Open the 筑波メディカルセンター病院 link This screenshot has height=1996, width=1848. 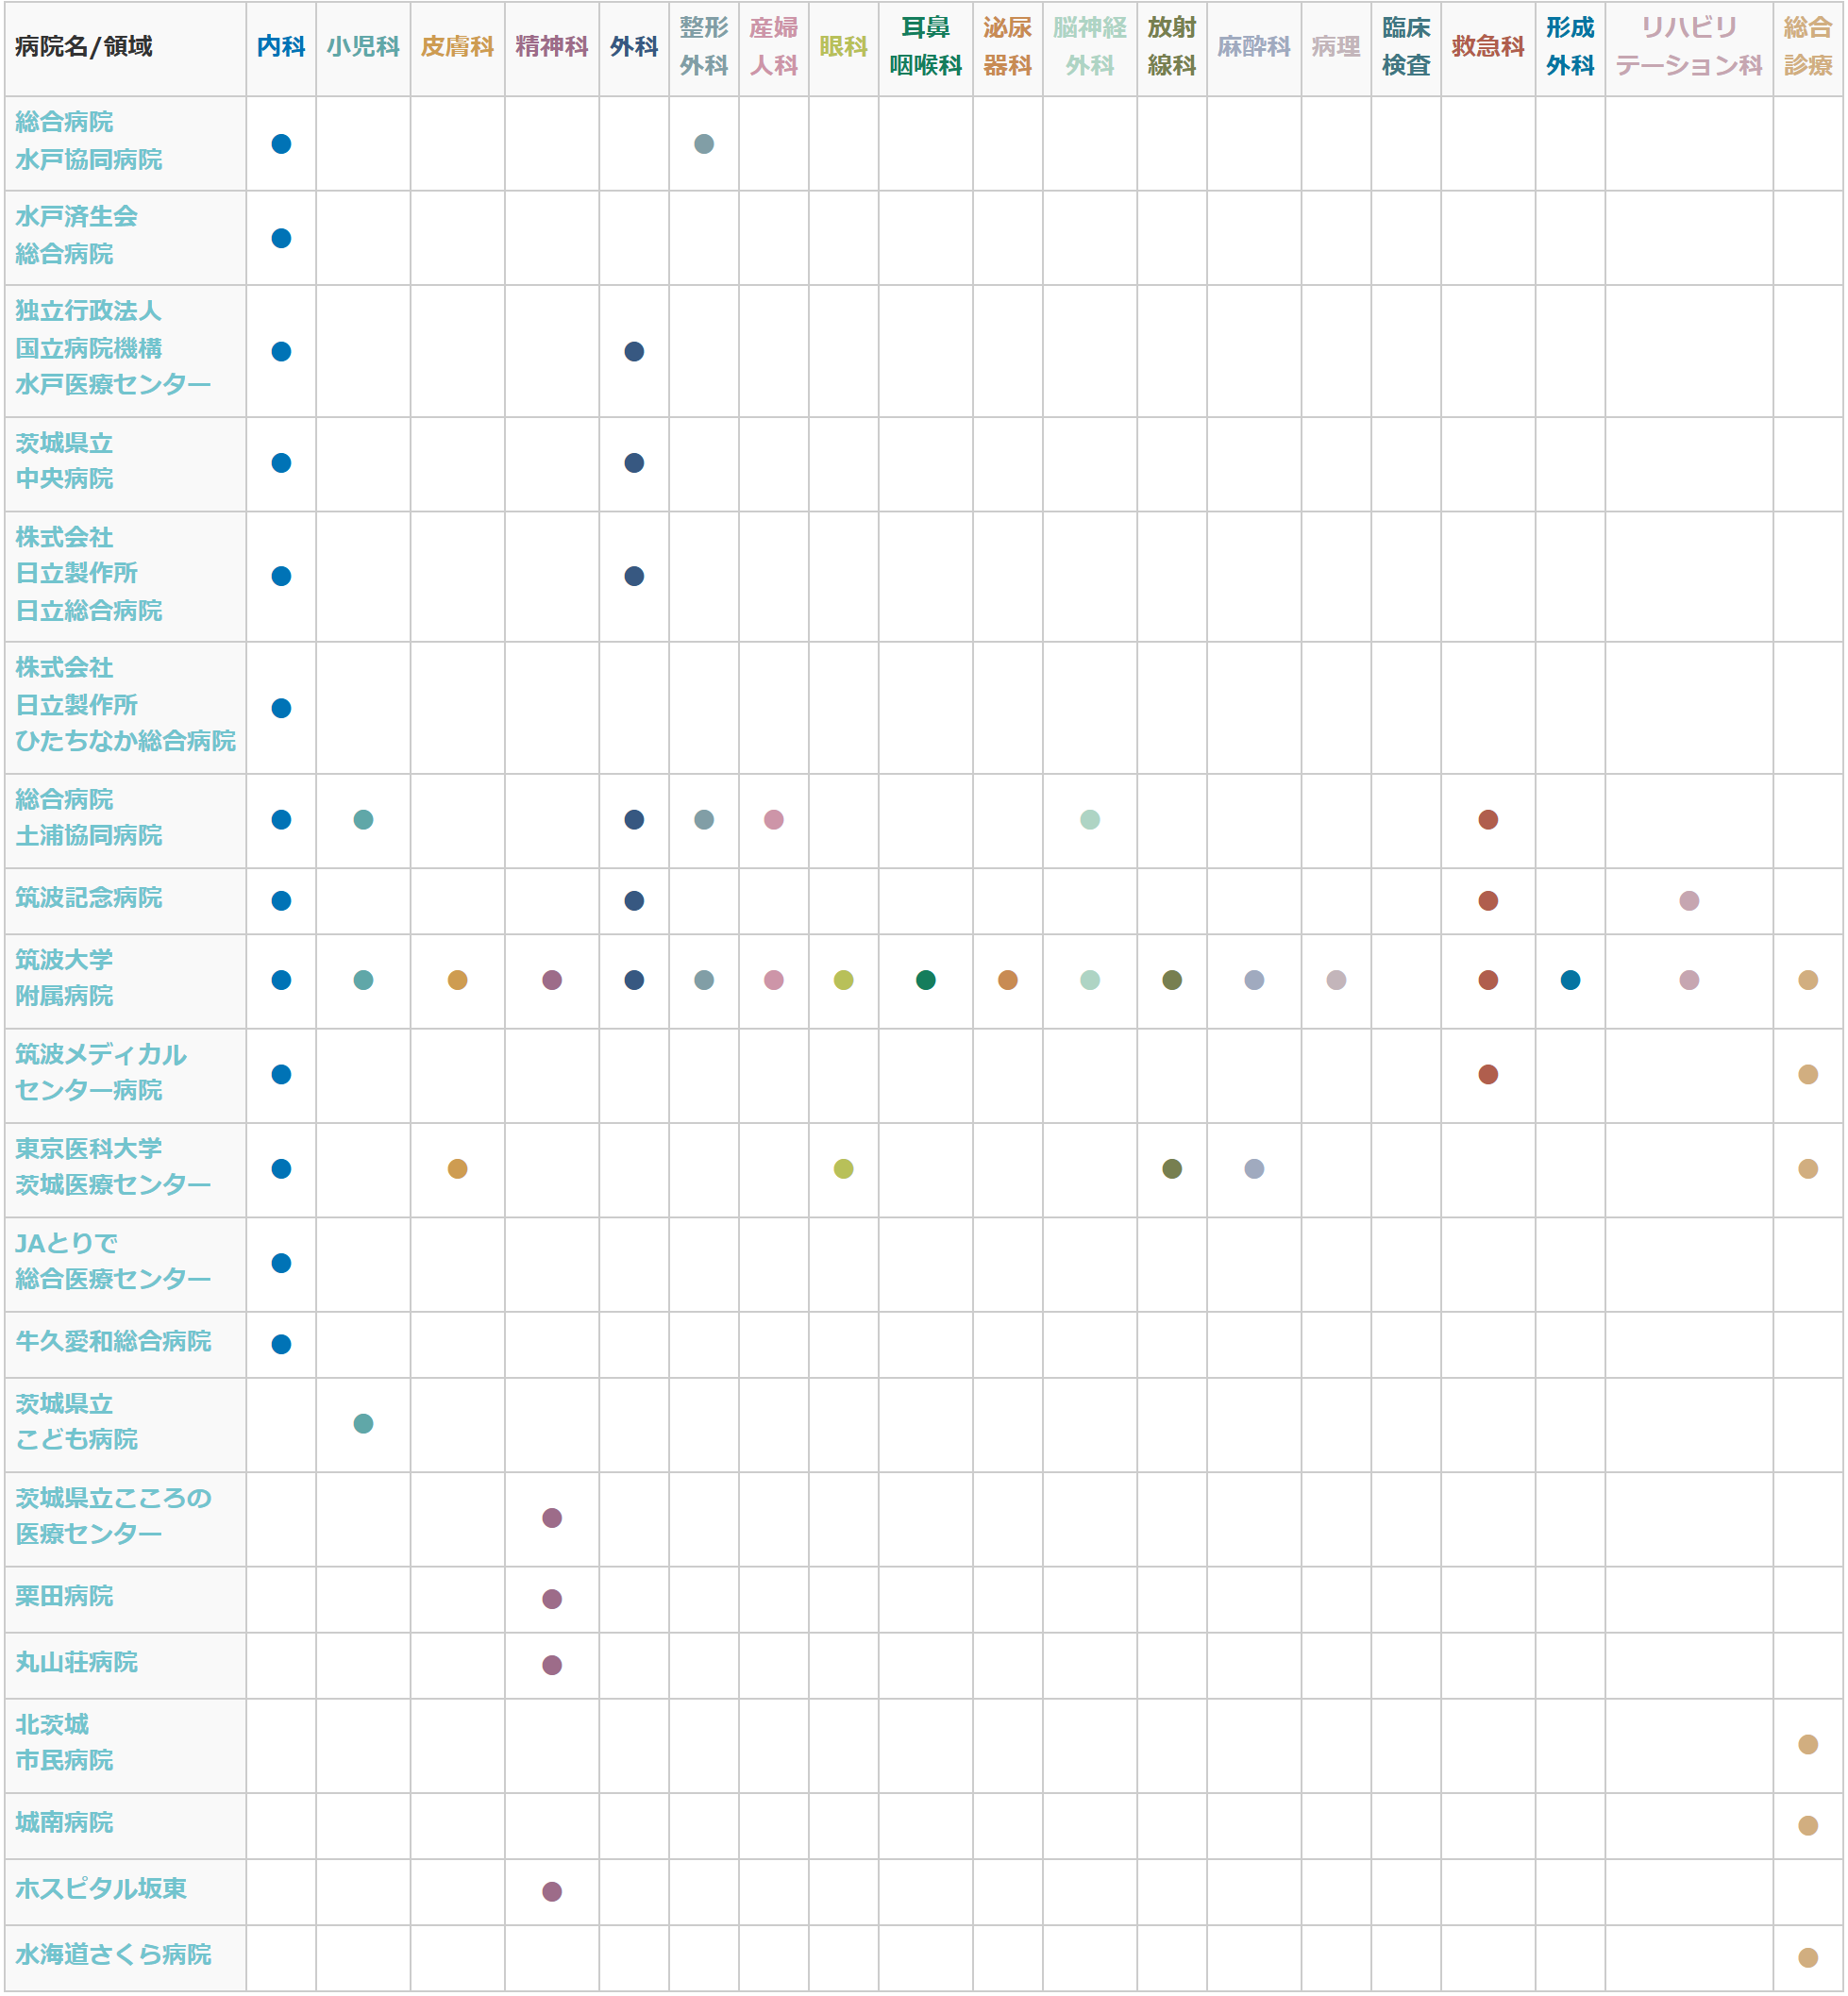click(x=100, y=1072)
